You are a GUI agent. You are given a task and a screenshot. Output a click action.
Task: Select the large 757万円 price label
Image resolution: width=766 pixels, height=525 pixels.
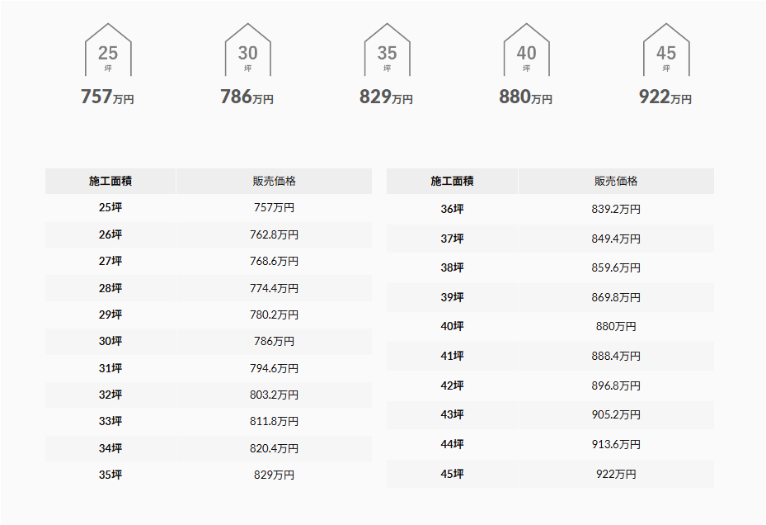(107, 97)
